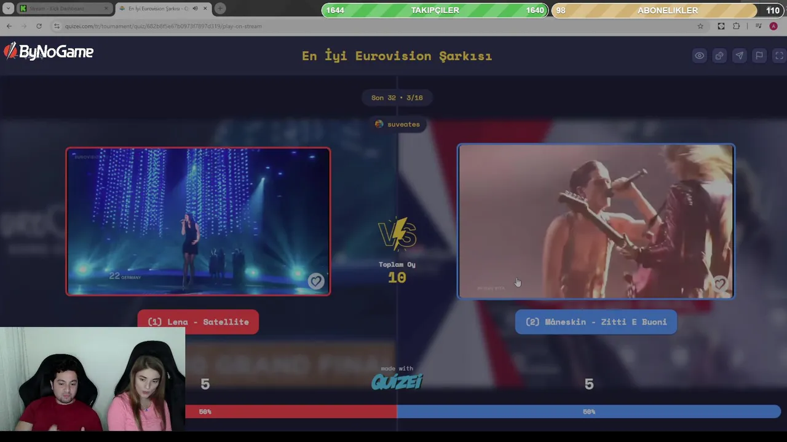Click the fullscreen icon in quiz header
This screenshot has width=787, height=442.
(779, 56)
